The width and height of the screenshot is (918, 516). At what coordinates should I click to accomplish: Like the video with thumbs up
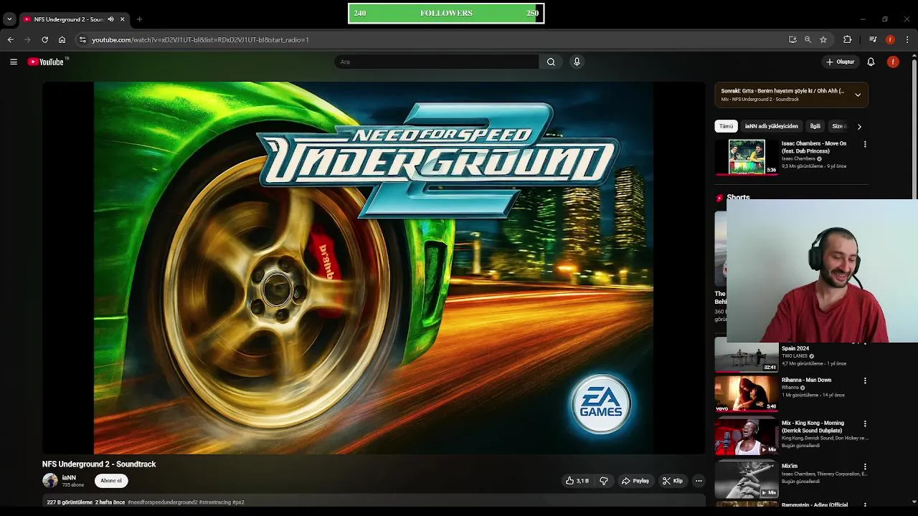point(577,481)
